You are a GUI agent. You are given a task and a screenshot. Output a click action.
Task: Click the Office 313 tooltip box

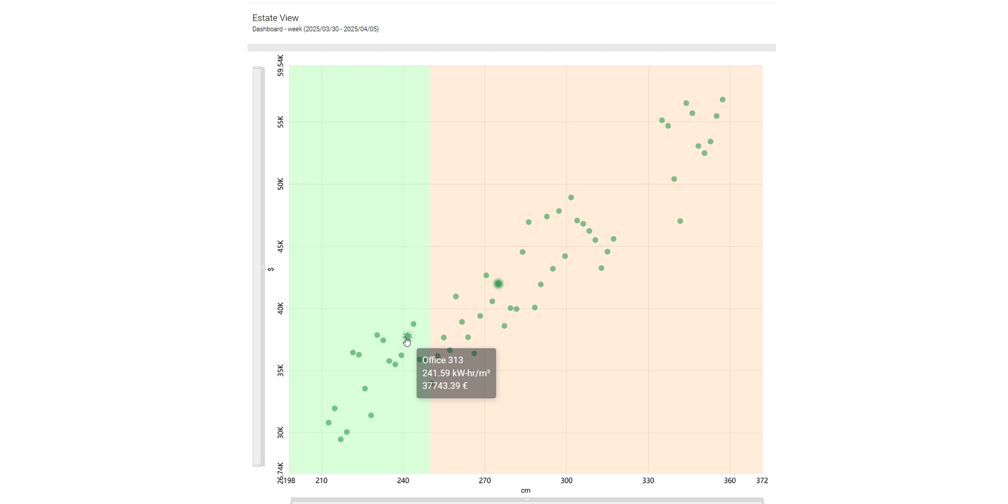click(456, 373)
